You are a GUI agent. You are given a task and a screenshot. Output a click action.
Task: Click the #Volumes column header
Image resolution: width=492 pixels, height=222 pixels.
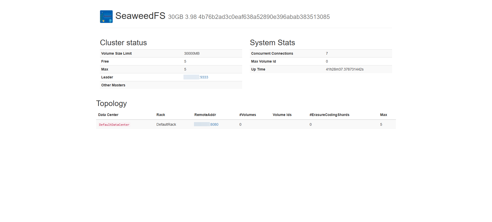pyautogui.click(x=248, y=115)
